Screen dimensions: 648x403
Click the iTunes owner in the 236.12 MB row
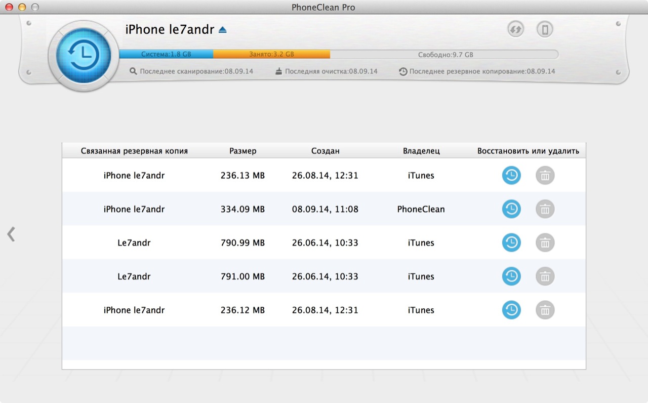pos(421,310)
